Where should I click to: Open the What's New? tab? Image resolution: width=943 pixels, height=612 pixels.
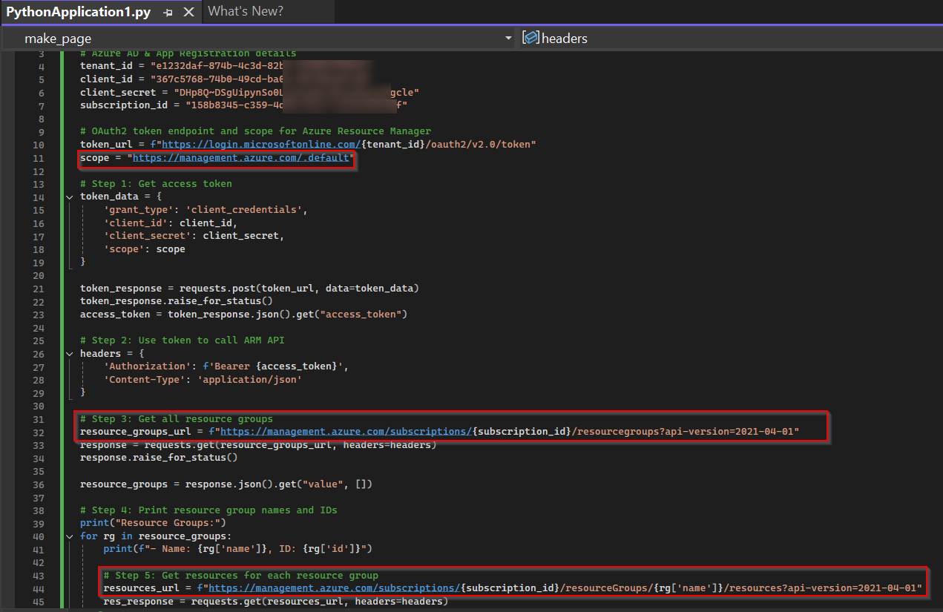coord(246,12)
